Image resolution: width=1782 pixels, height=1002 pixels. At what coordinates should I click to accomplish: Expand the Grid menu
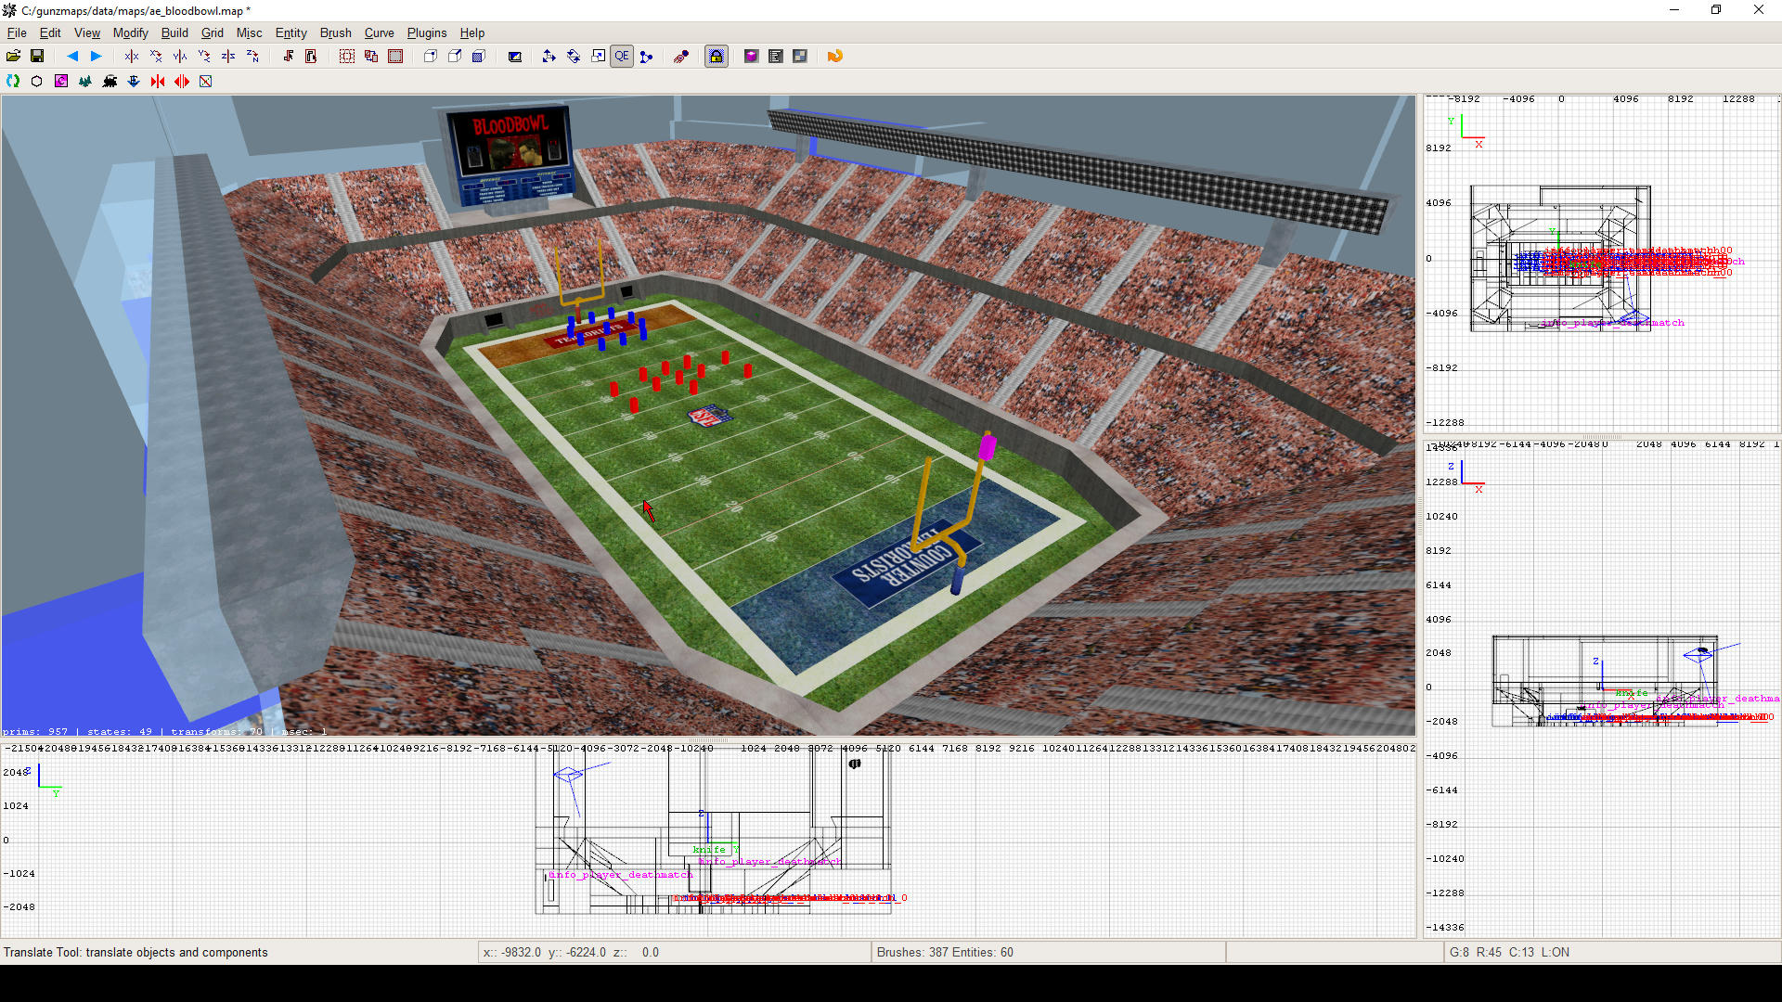(213, 32)
